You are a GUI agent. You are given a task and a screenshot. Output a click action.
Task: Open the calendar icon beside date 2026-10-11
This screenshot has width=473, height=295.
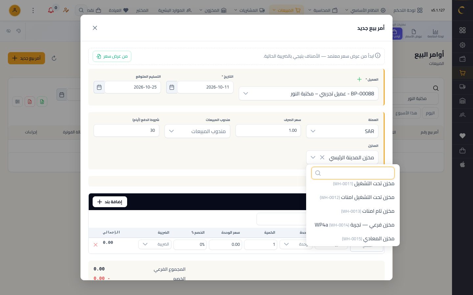(x=172, y=87)
